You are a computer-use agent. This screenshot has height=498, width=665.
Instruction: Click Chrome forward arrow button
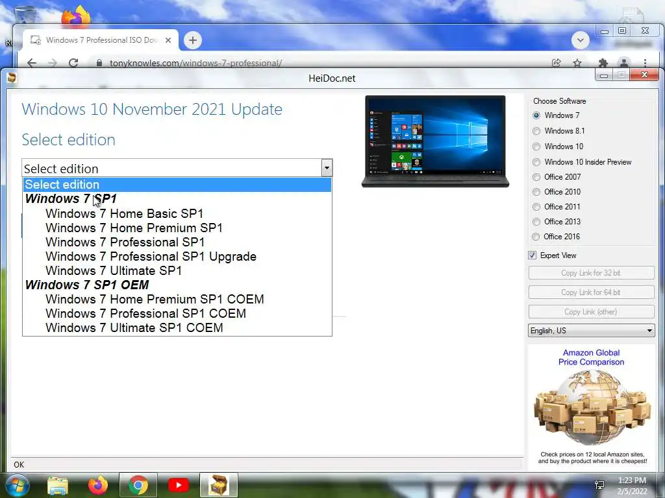coord(52,63)
